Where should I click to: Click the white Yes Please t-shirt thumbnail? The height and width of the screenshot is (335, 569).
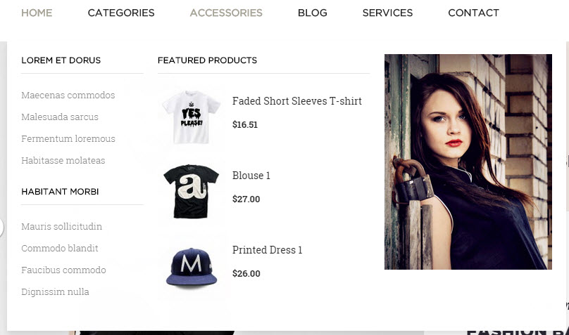(x=192, y=117)
